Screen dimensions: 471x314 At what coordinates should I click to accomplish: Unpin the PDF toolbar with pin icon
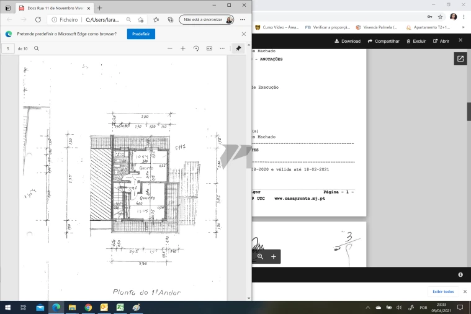(238, 48)
